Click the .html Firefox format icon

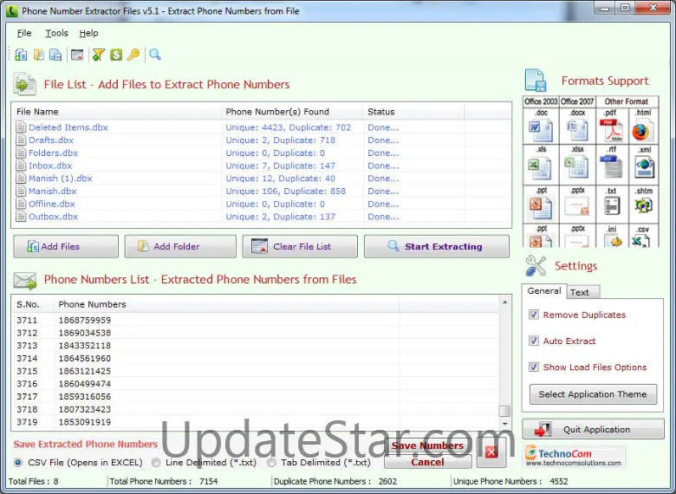(x=642, y=132)
